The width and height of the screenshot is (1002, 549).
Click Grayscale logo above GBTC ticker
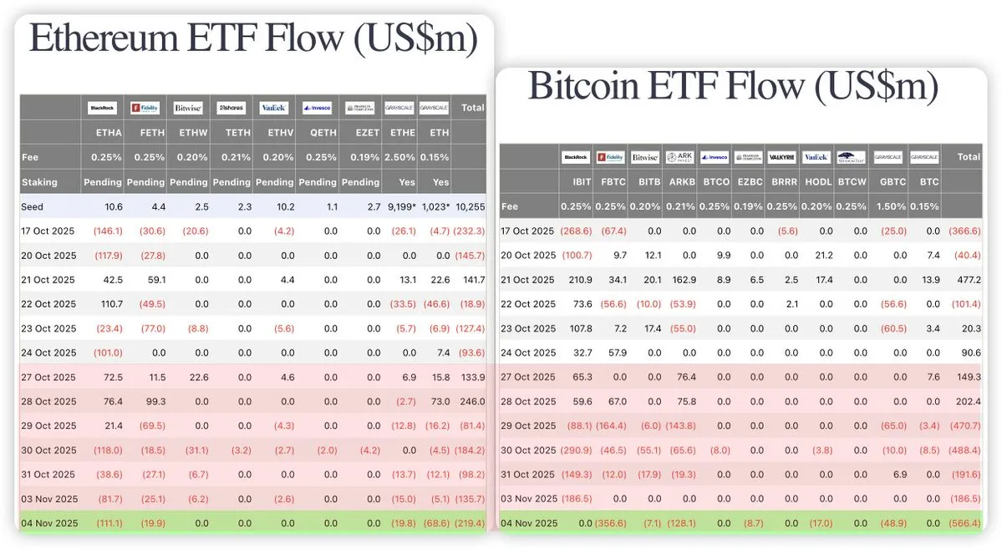pos(887,157)
